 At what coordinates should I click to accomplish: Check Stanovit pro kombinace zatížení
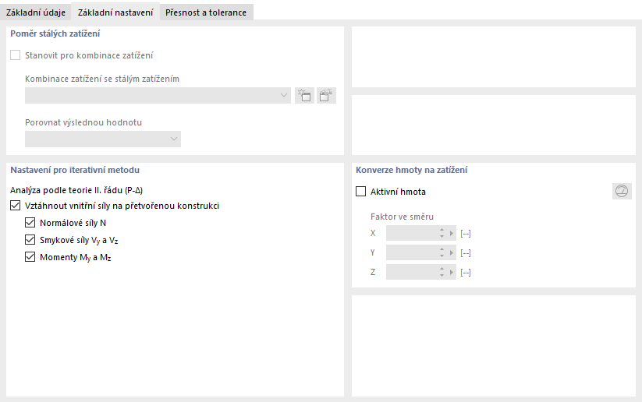[16, 55]
